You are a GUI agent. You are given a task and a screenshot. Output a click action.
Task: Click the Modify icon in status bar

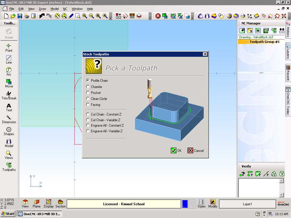point(213,204)
